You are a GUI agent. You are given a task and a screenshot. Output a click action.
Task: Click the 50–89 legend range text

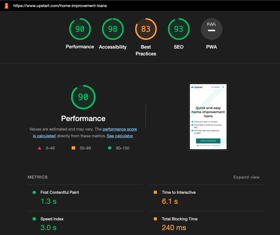click(85, 148)
